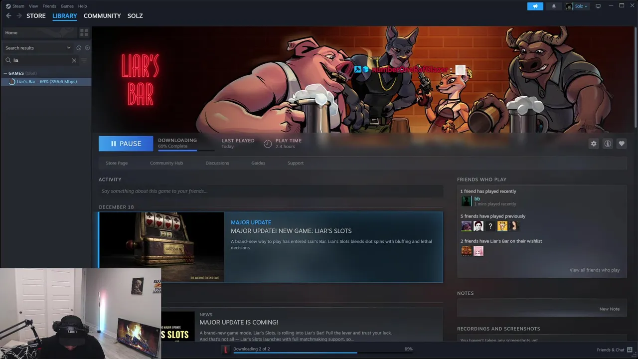View all friends who play
Screen dimensions: 638x359
click(594, 270)
